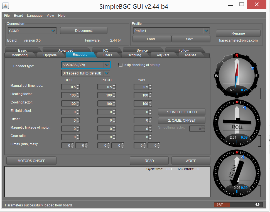This screenshot has height=212, width=270.
Task: Open the Help menu
Action: (62, 16)
